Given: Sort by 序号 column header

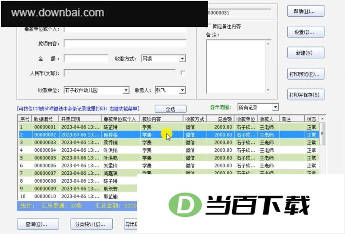Looking at the screenshot, I should click(25, 119).
